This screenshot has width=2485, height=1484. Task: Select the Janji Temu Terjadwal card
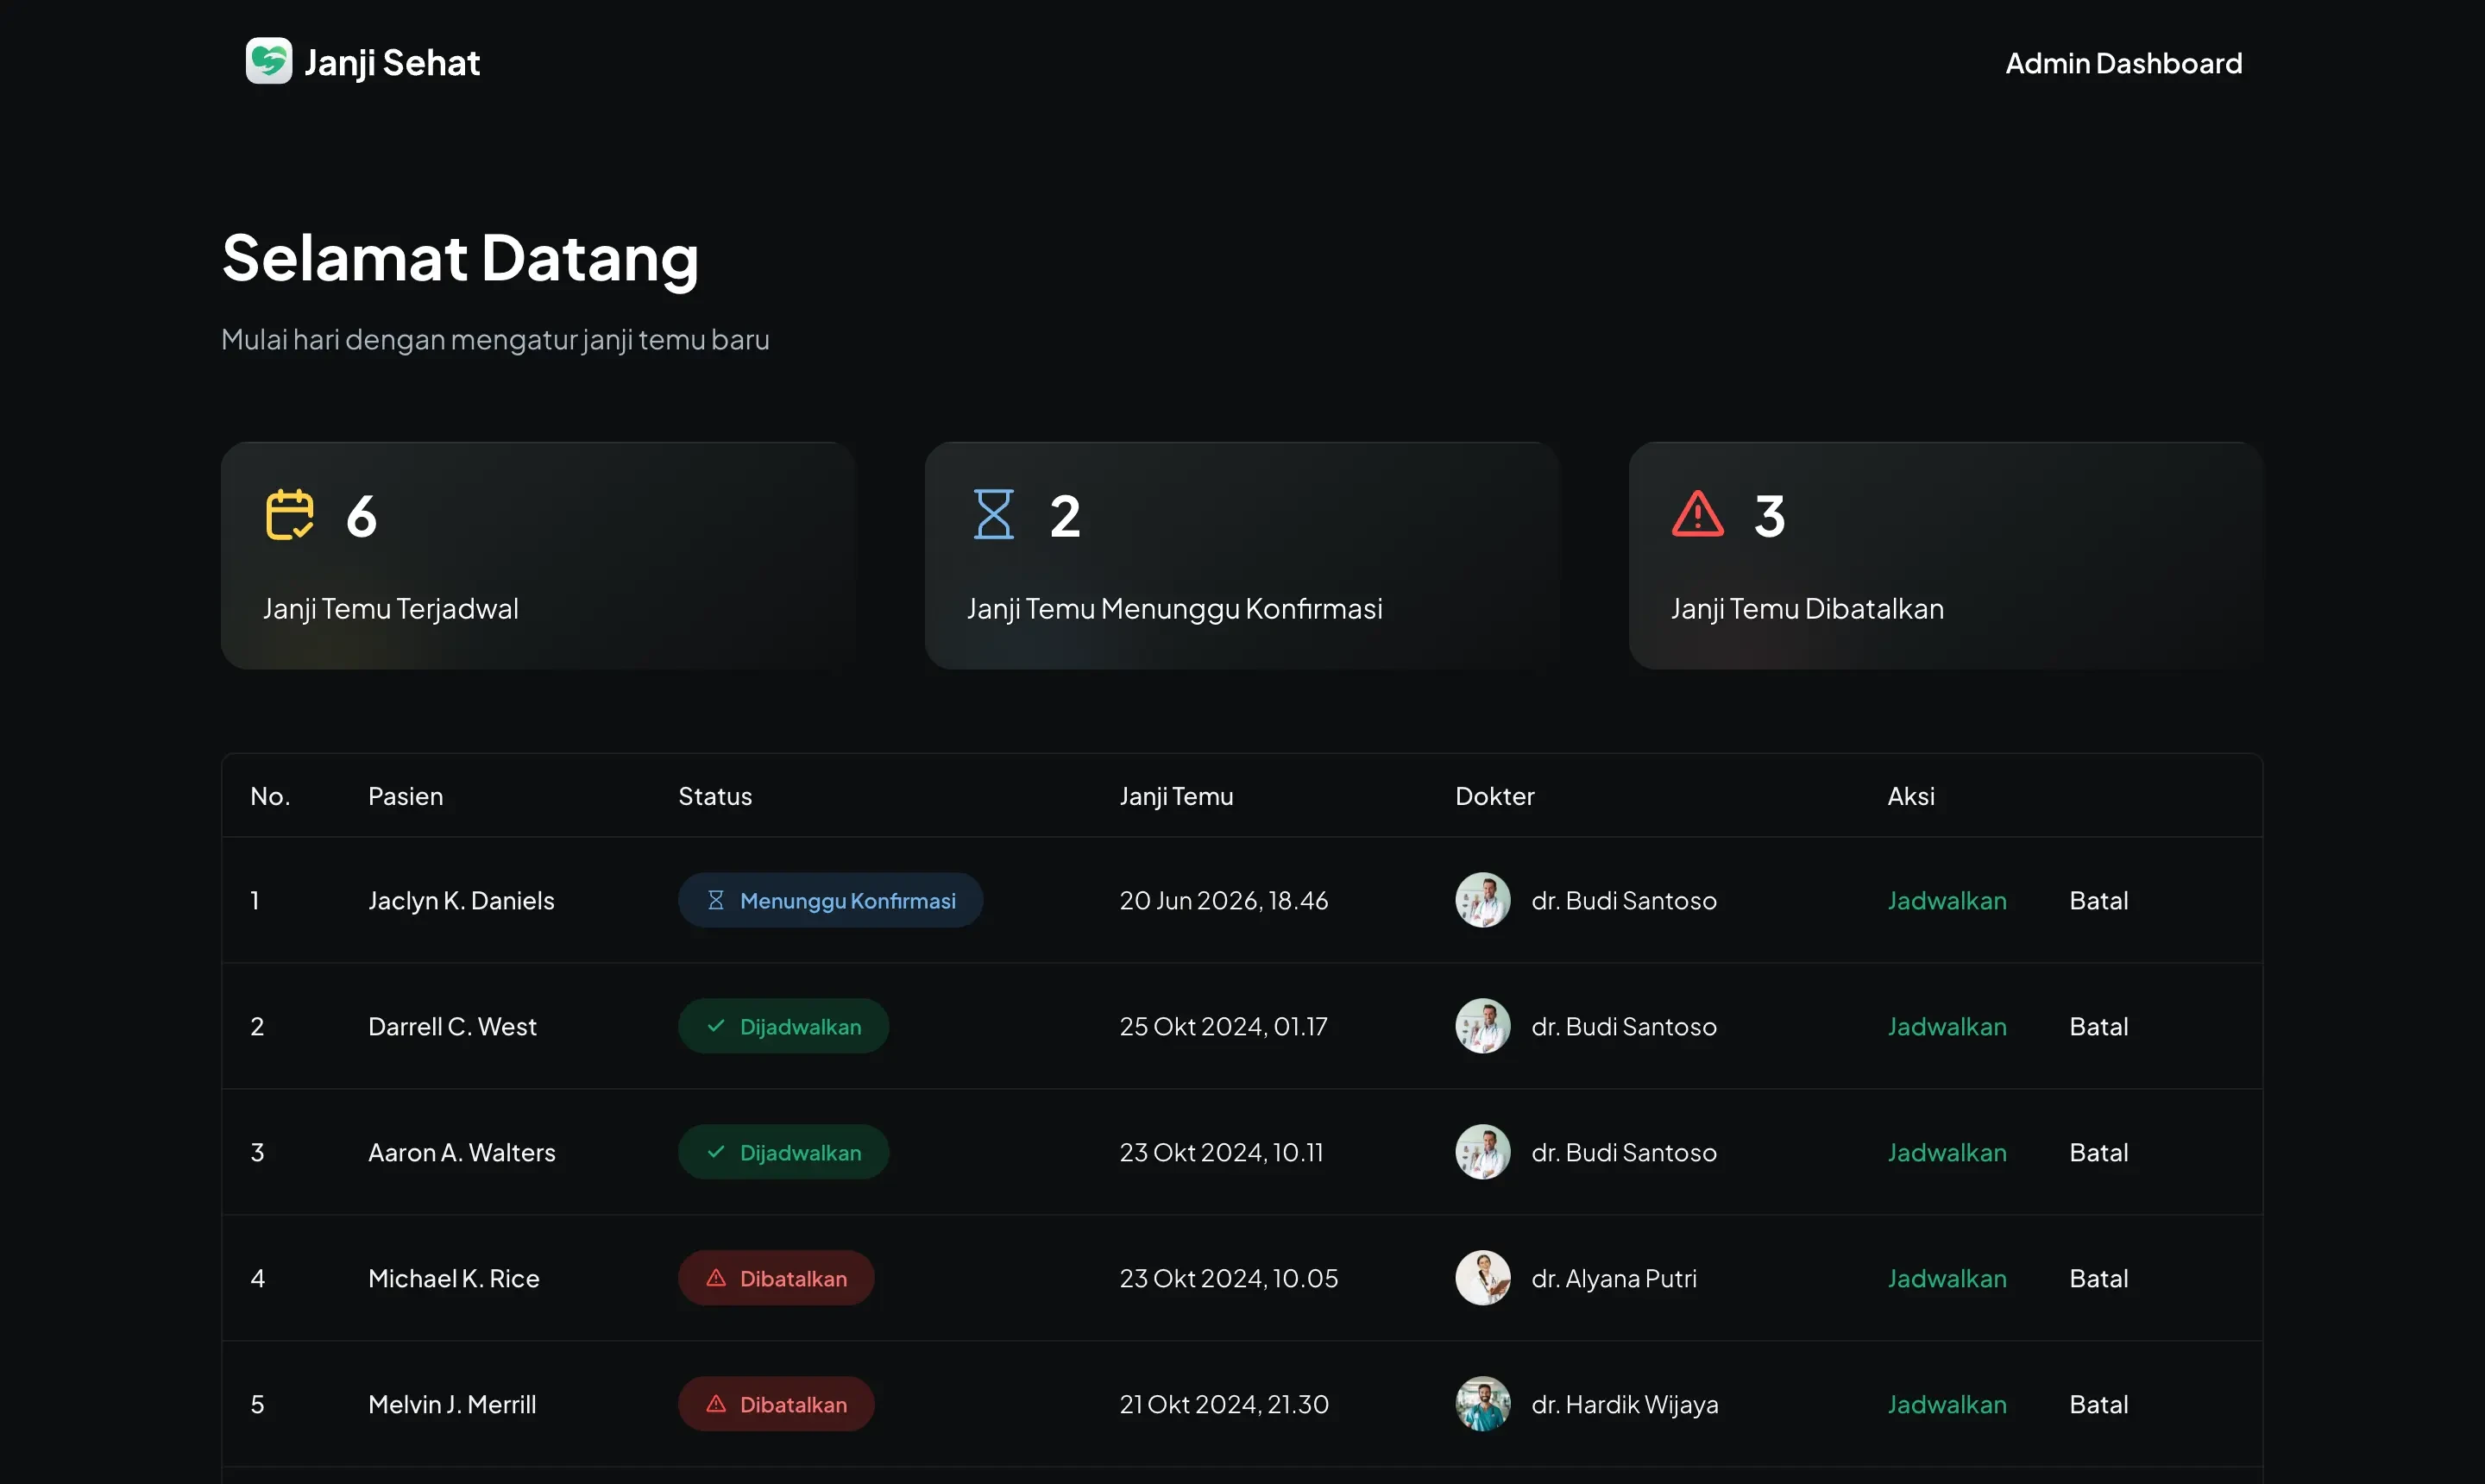(538, 556)
